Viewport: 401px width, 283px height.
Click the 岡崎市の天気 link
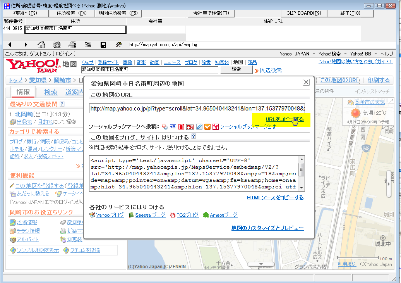click(x=370, y=102)
